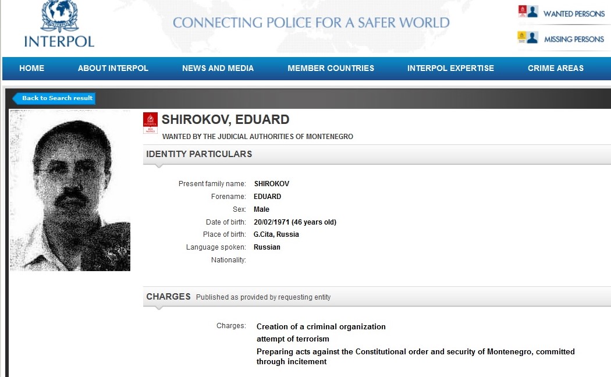
Task: Click the IDENTITY PARTICULARS section header
Action: (x=199, y=154)
